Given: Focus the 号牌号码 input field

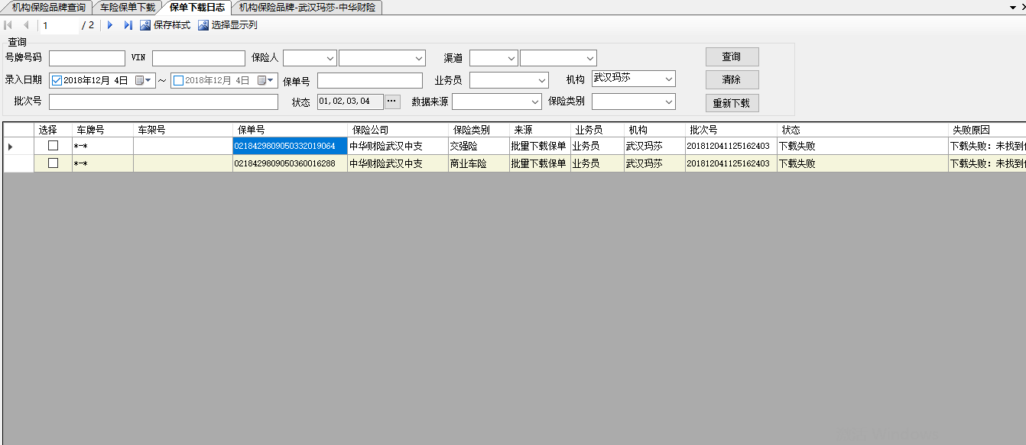Looking at the screenshot, I should (87, 58).
